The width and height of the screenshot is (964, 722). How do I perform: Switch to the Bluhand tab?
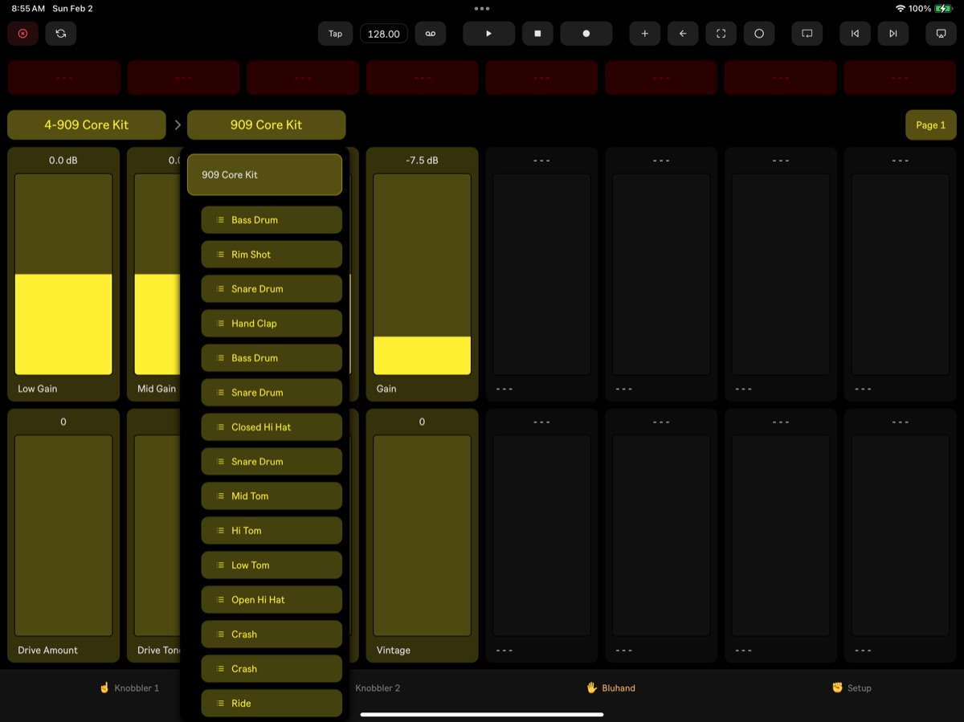tap(611, 688)
